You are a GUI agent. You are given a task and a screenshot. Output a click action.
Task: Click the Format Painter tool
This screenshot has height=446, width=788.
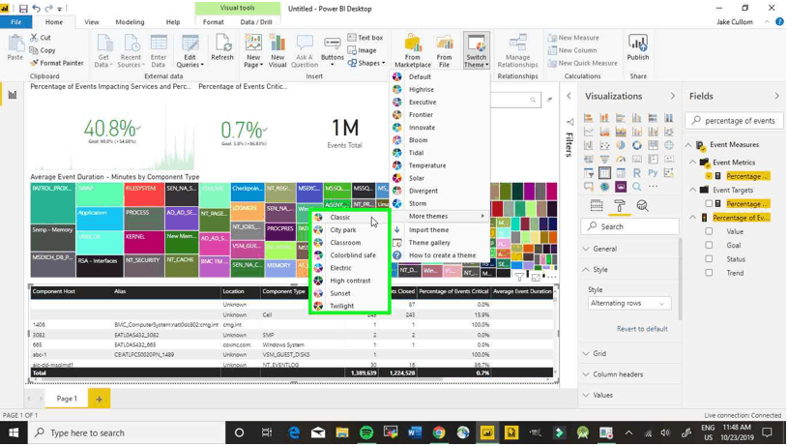coord(56,63)
